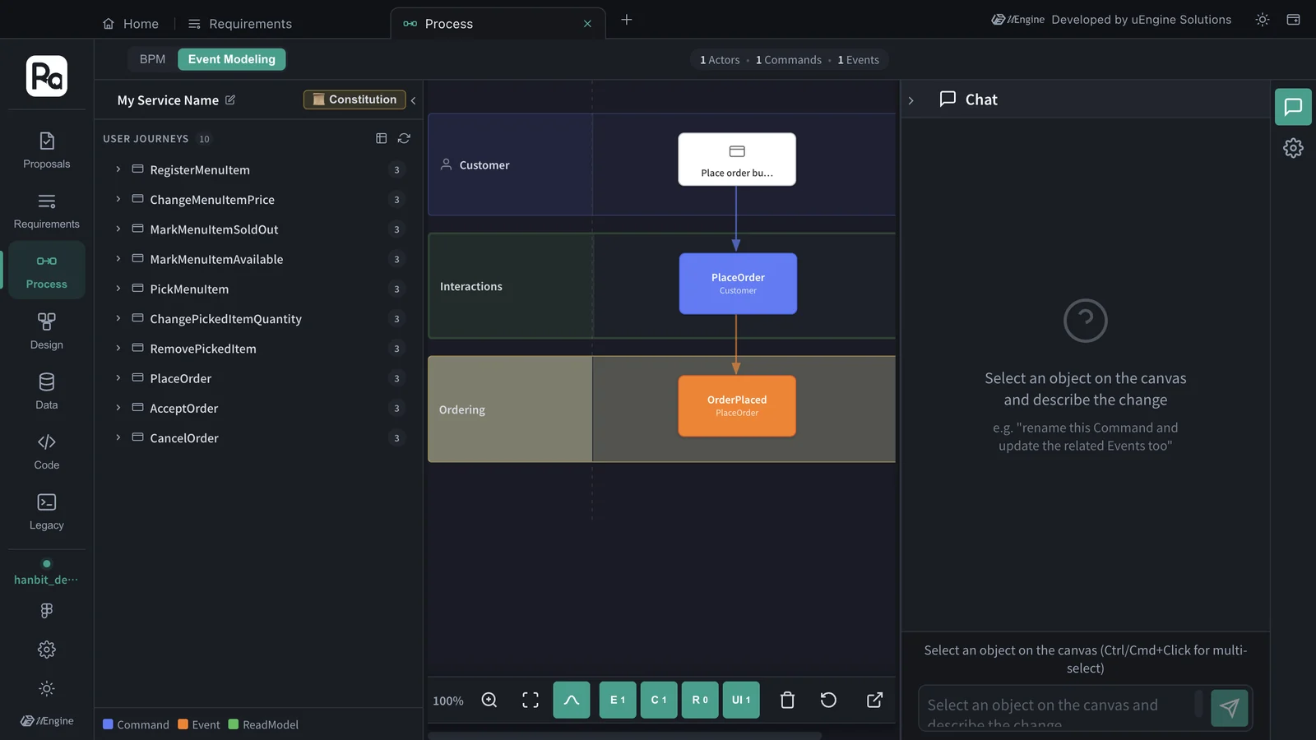The height and width of the screenshot is (740, 1316).
Task: Reset the canvas with undo icon
Action: click(x=828, y=700)
